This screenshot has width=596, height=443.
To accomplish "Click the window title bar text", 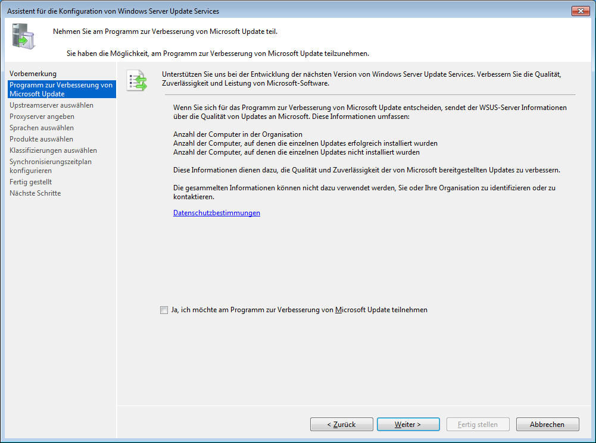I will pos(113,11).
